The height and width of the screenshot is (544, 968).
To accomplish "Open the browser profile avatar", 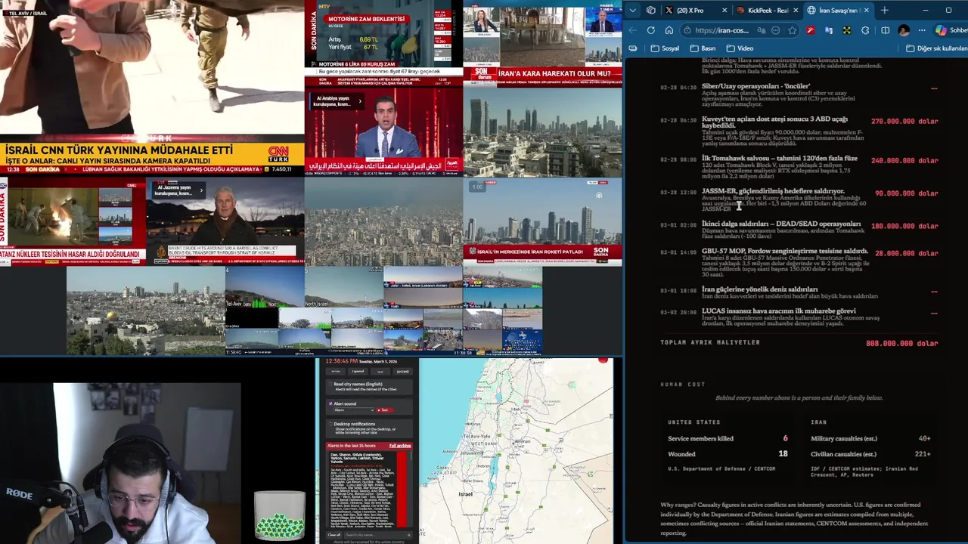I will [904, 30].
